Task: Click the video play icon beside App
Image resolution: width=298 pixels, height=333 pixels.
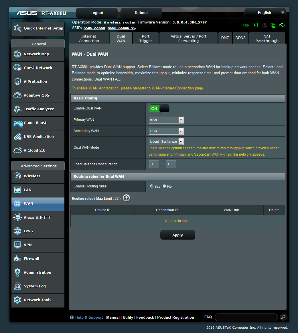Action: (255, 25)
